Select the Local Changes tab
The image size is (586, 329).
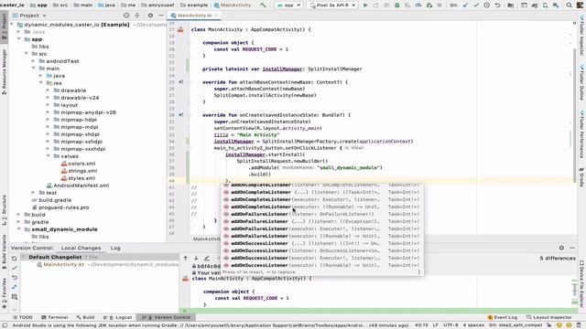81,248
